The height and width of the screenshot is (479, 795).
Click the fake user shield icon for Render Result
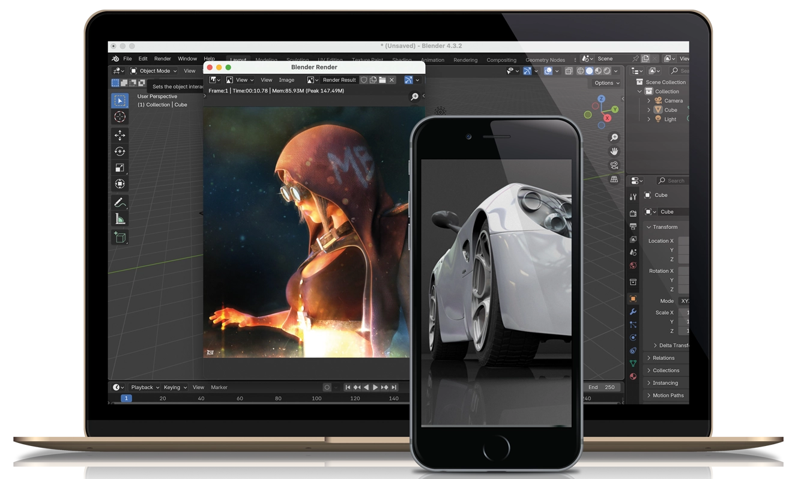click(364, 80)
